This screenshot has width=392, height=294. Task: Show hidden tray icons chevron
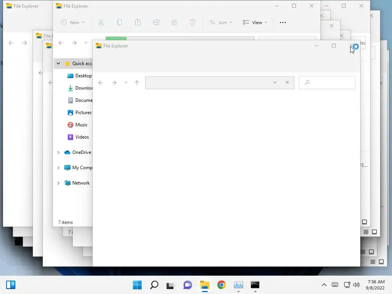(x=324, y=285)
